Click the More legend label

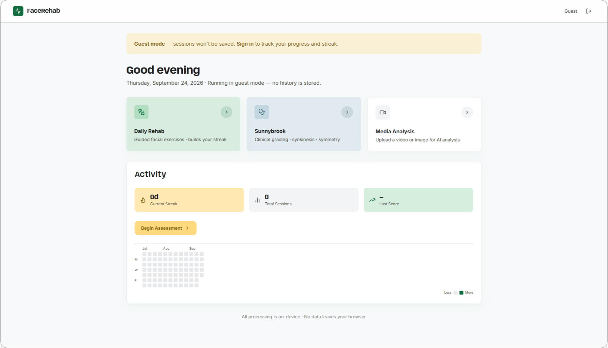click(x=469, y=293)
